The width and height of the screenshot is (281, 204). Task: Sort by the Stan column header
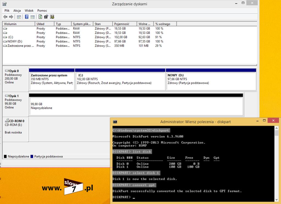pos(103,24)
